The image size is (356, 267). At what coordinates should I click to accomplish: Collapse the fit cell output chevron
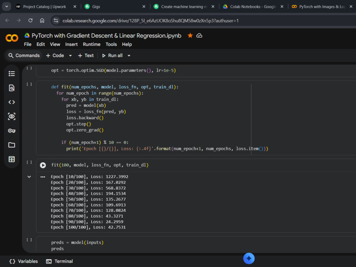coord(29,177)
